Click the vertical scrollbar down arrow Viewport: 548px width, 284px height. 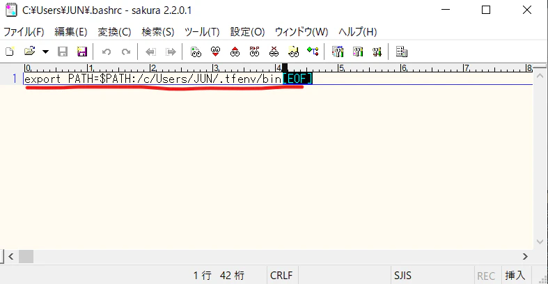click(x=540, y=242)
